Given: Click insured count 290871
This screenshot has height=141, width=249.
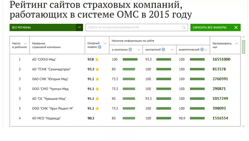Looking at the screenshot, I should [219, 89].
